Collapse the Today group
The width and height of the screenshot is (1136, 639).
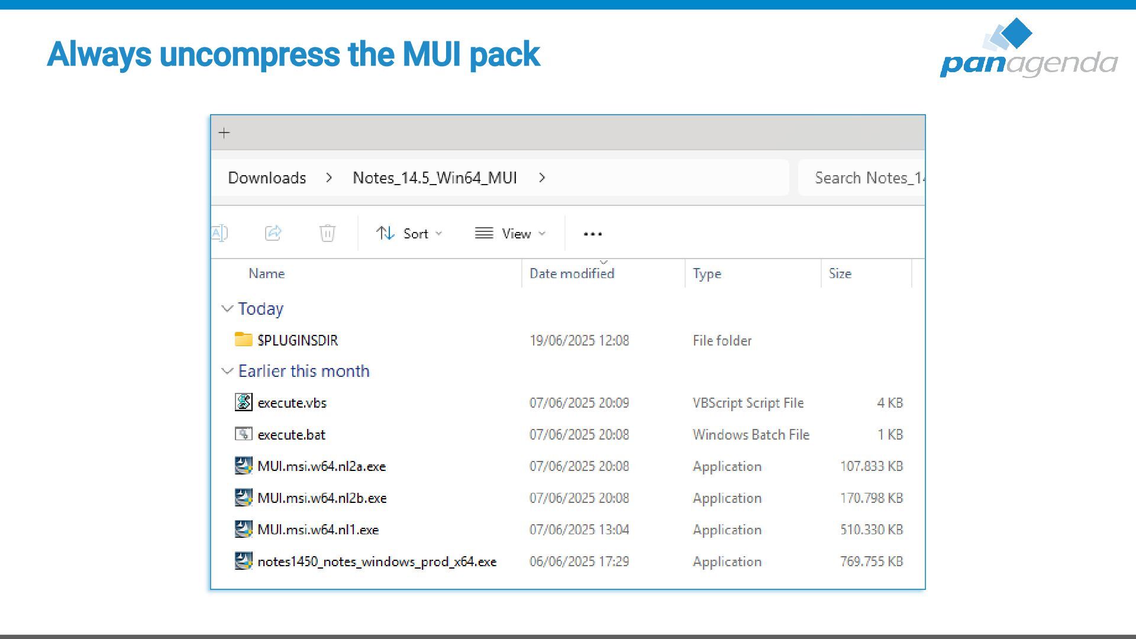coord(227,309)
